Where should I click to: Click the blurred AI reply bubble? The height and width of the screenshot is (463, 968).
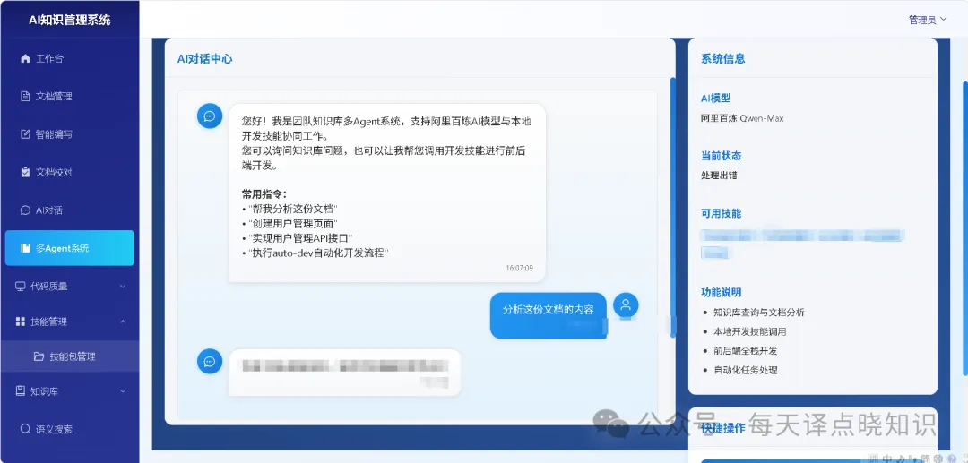(x=345, y=373)
